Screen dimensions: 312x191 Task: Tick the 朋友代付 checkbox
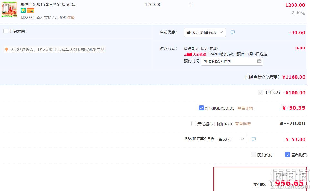pos(253,154)
